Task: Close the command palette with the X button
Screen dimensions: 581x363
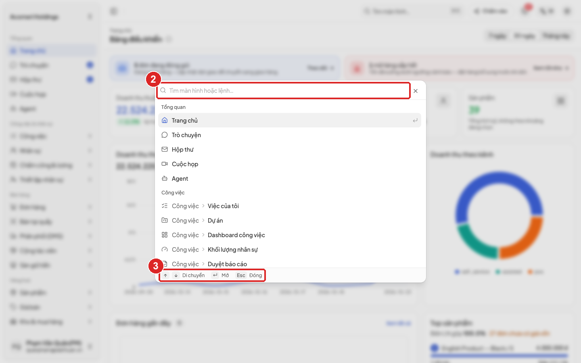Action: click(x=416, y=91)
